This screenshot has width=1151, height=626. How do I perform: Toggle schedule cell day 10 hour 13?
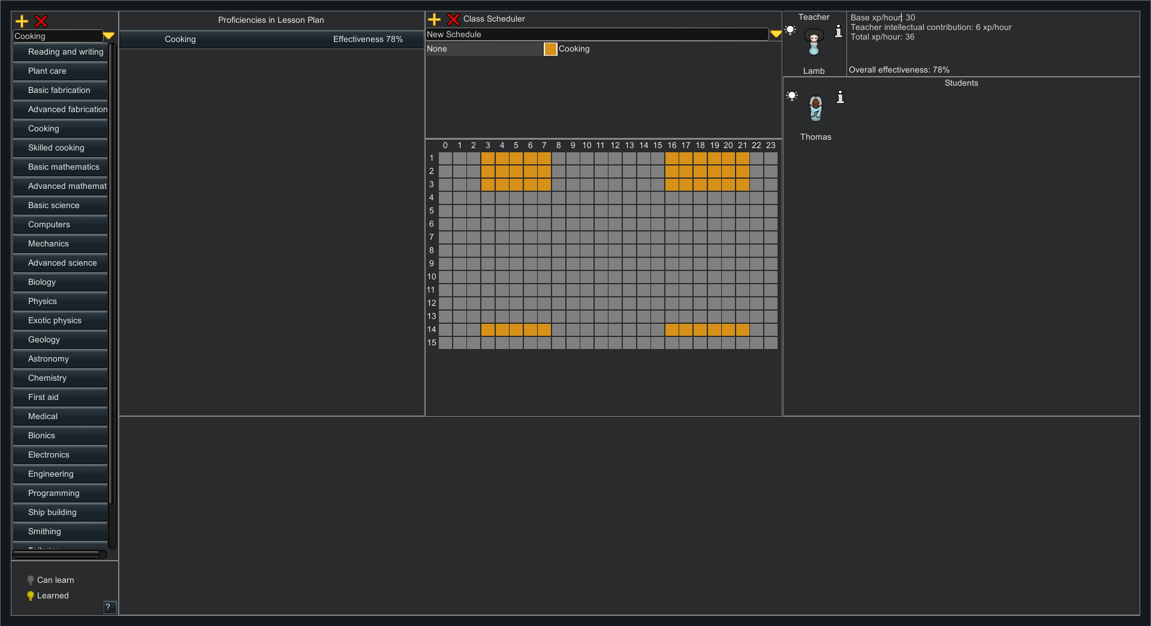tap(629, 277)
